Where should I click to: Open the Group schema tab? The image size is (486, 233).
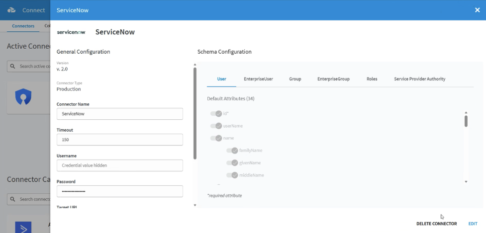pos(295,79)
